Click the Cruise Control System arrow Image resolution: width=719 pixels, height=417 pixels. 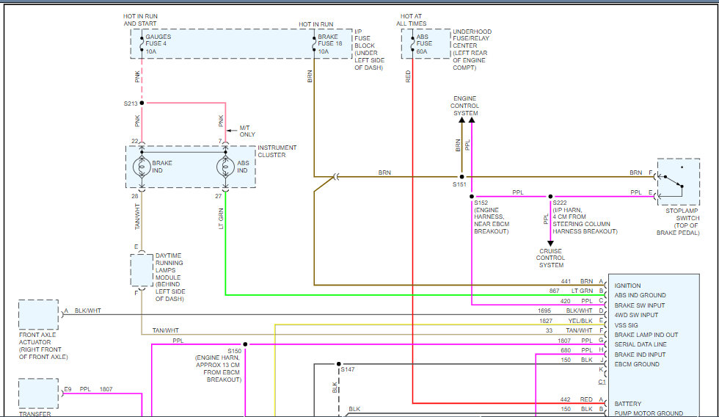point(550,242)
